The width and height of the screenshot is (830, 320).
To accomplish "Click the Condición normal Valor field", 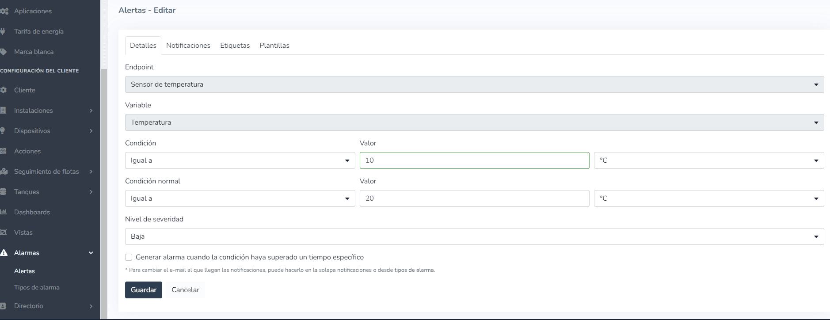I will pos(474,198).
